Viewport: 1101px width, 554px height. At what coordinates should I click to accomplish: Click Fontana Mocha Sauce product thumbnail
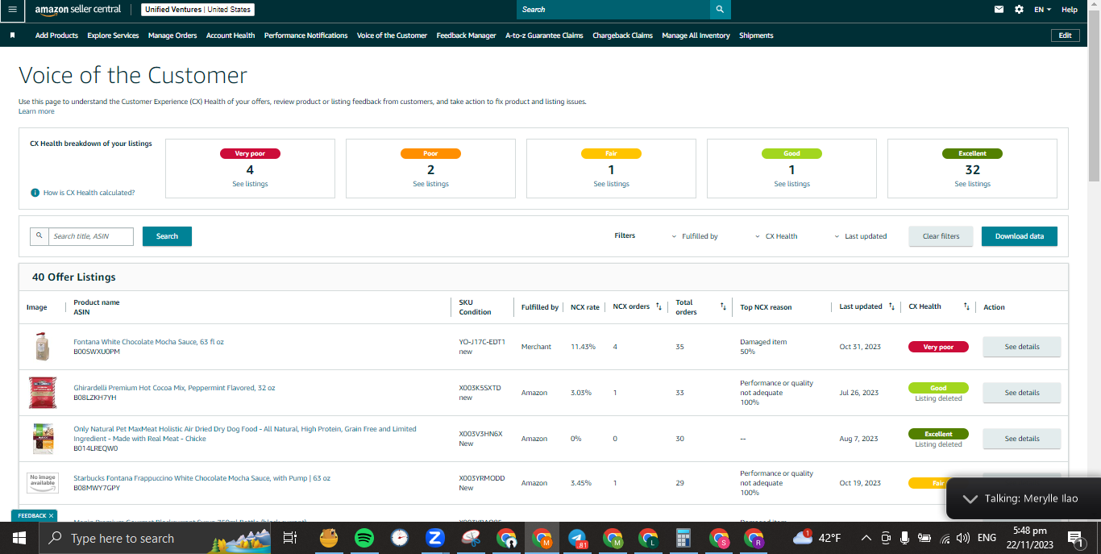[42, 347]
